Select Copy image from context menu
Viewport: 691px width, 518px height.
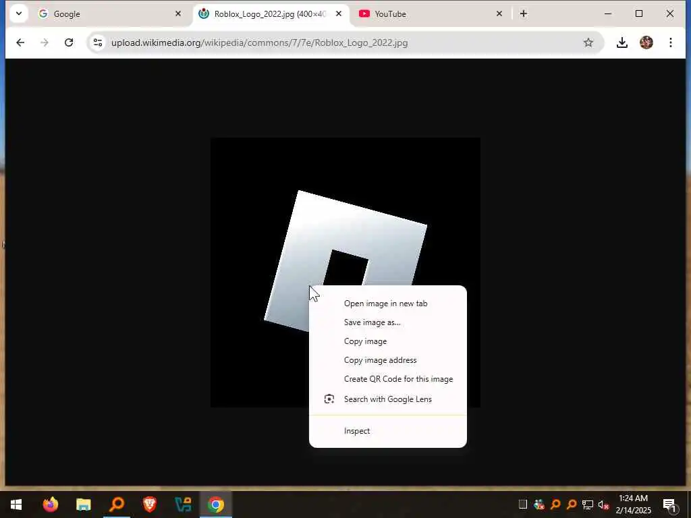tap(388, 341)
